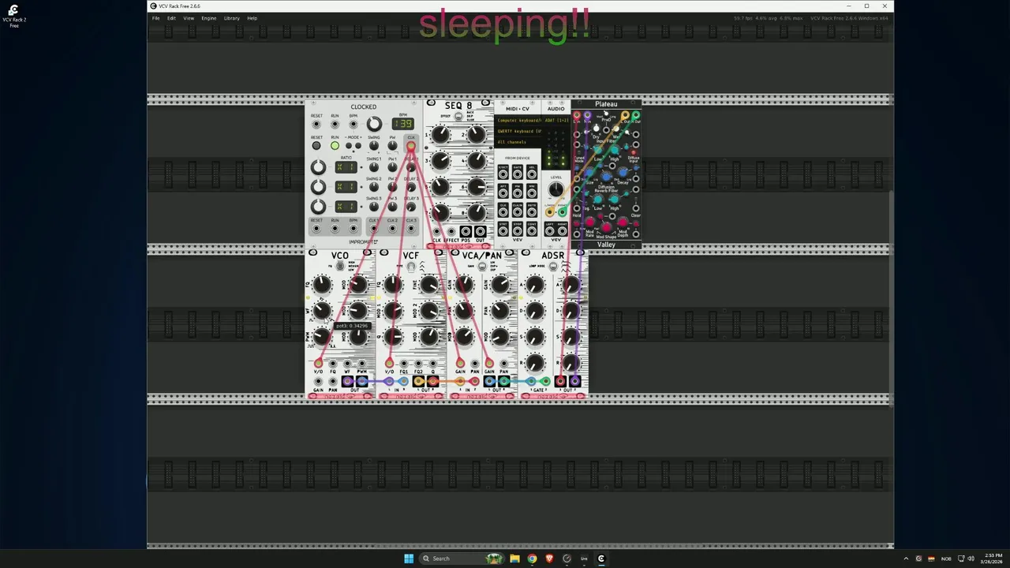Open the Windows Start menu
Image resolution: width=1010 pixels, height=568 pixels.
click(409, 559)
